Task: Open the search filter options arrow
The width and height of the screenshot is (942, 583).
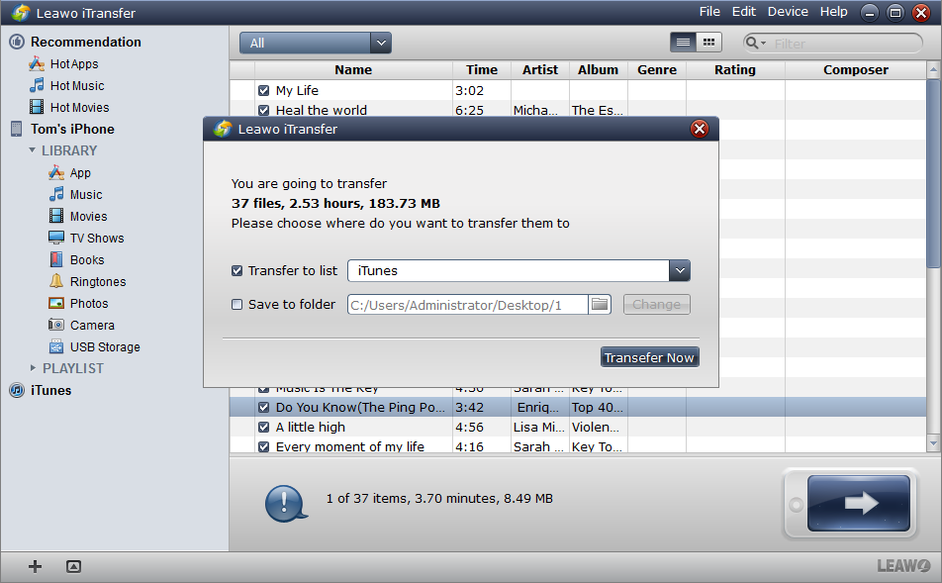Action: coord(764,44)
